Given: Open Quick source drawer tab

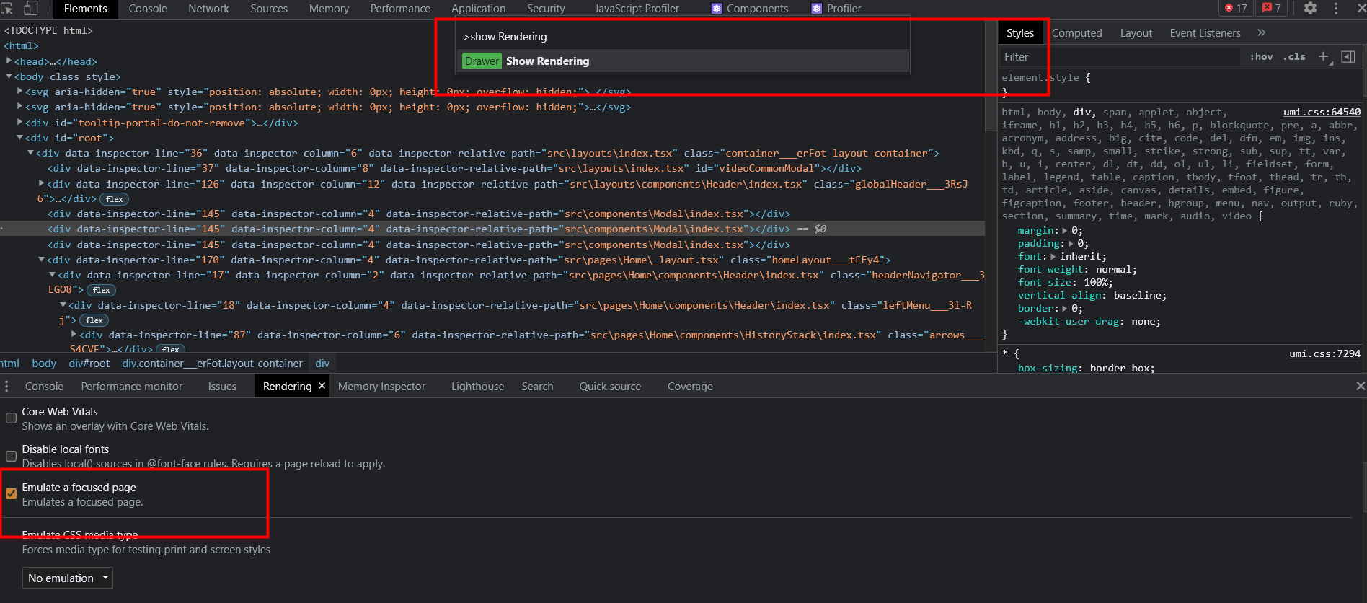Looking at the screenshot, I should 610,387.
